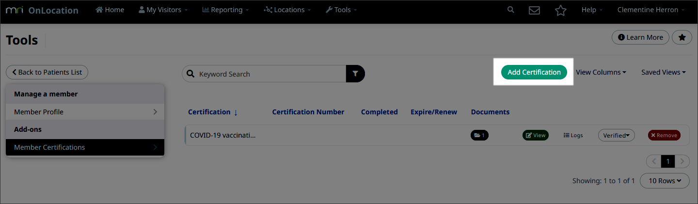
Task: Go to previous page arrow
Action: [654, 161]
